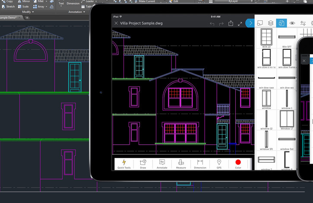Open the sliders properties panel icon
Image resolution: width=313 pixels, height=203 pixels.
tap(303, 23)
